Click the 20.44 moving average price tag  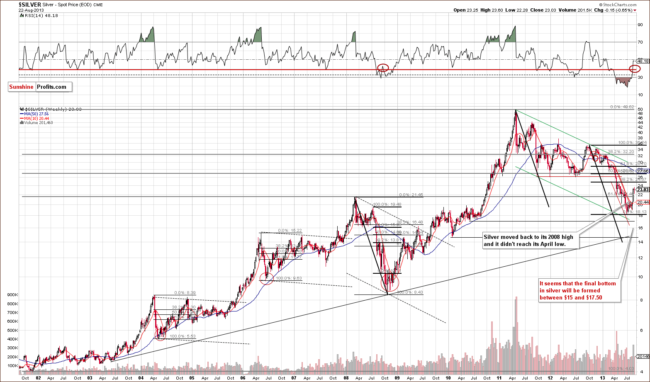pos(642,202)
